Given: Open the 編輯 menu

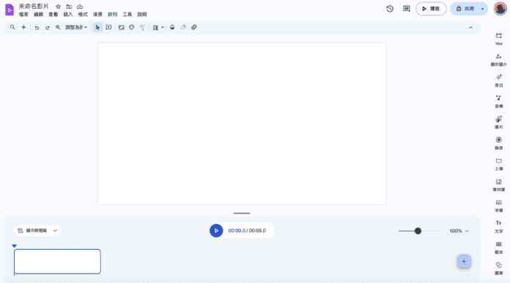Looking at the screenshot, I should pos(38,14).
